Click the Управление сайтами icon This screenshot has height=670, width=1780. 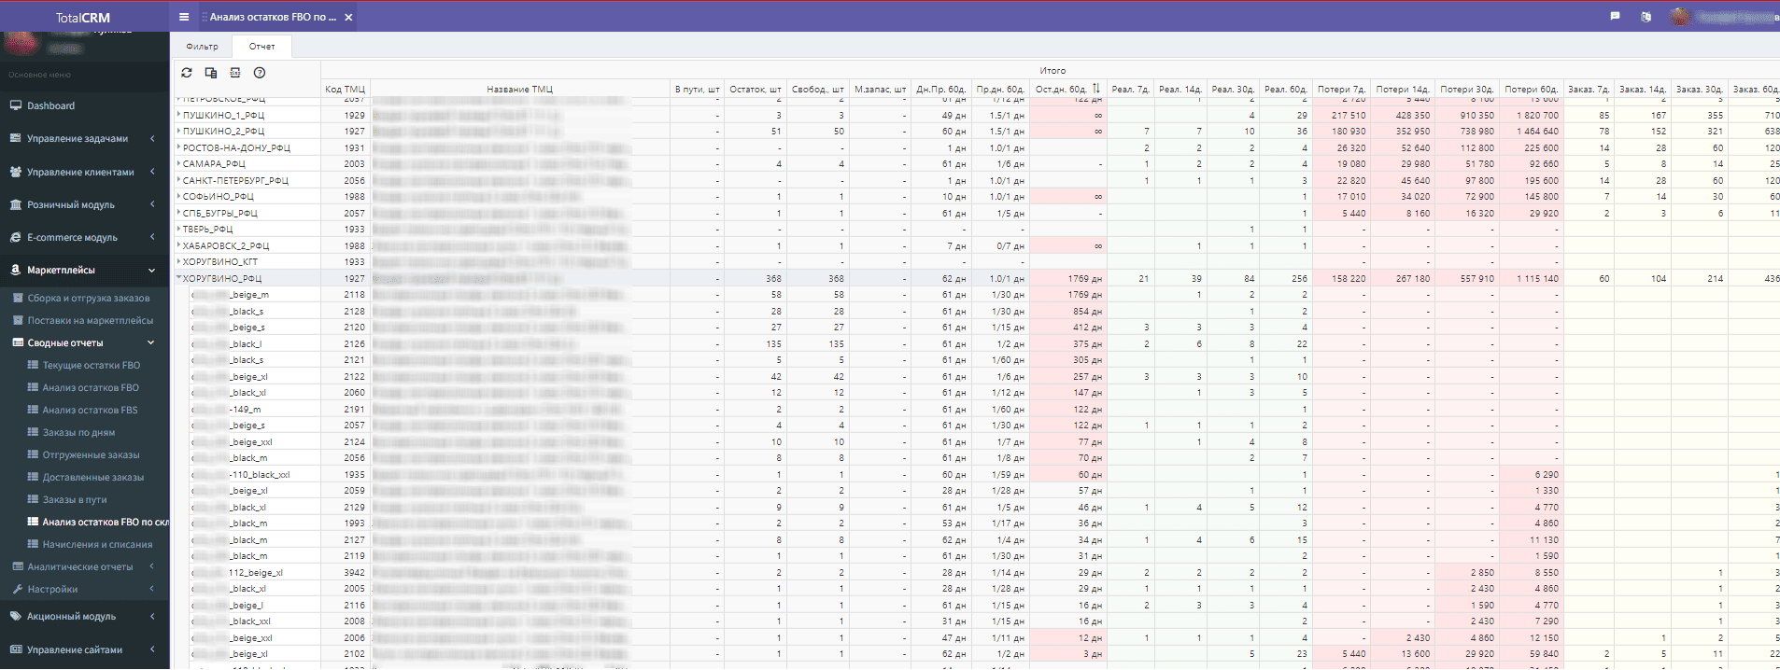pos(16,649)
